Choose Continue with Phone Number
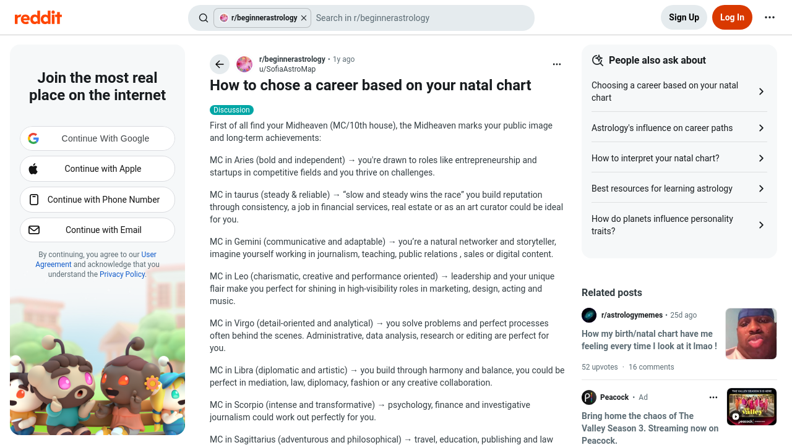 coord(97,200)
